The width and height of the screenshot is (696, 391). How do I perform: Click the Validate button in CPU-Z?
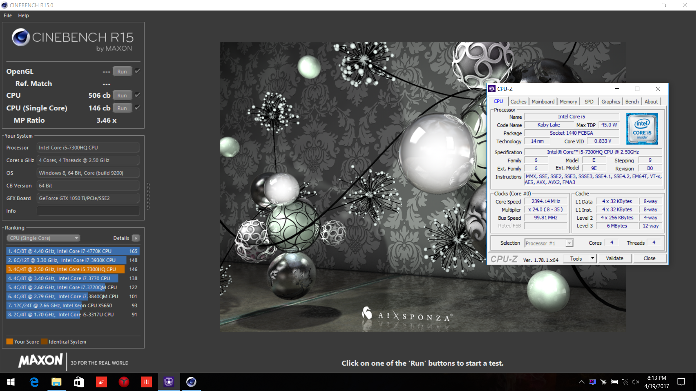point(615,258)
